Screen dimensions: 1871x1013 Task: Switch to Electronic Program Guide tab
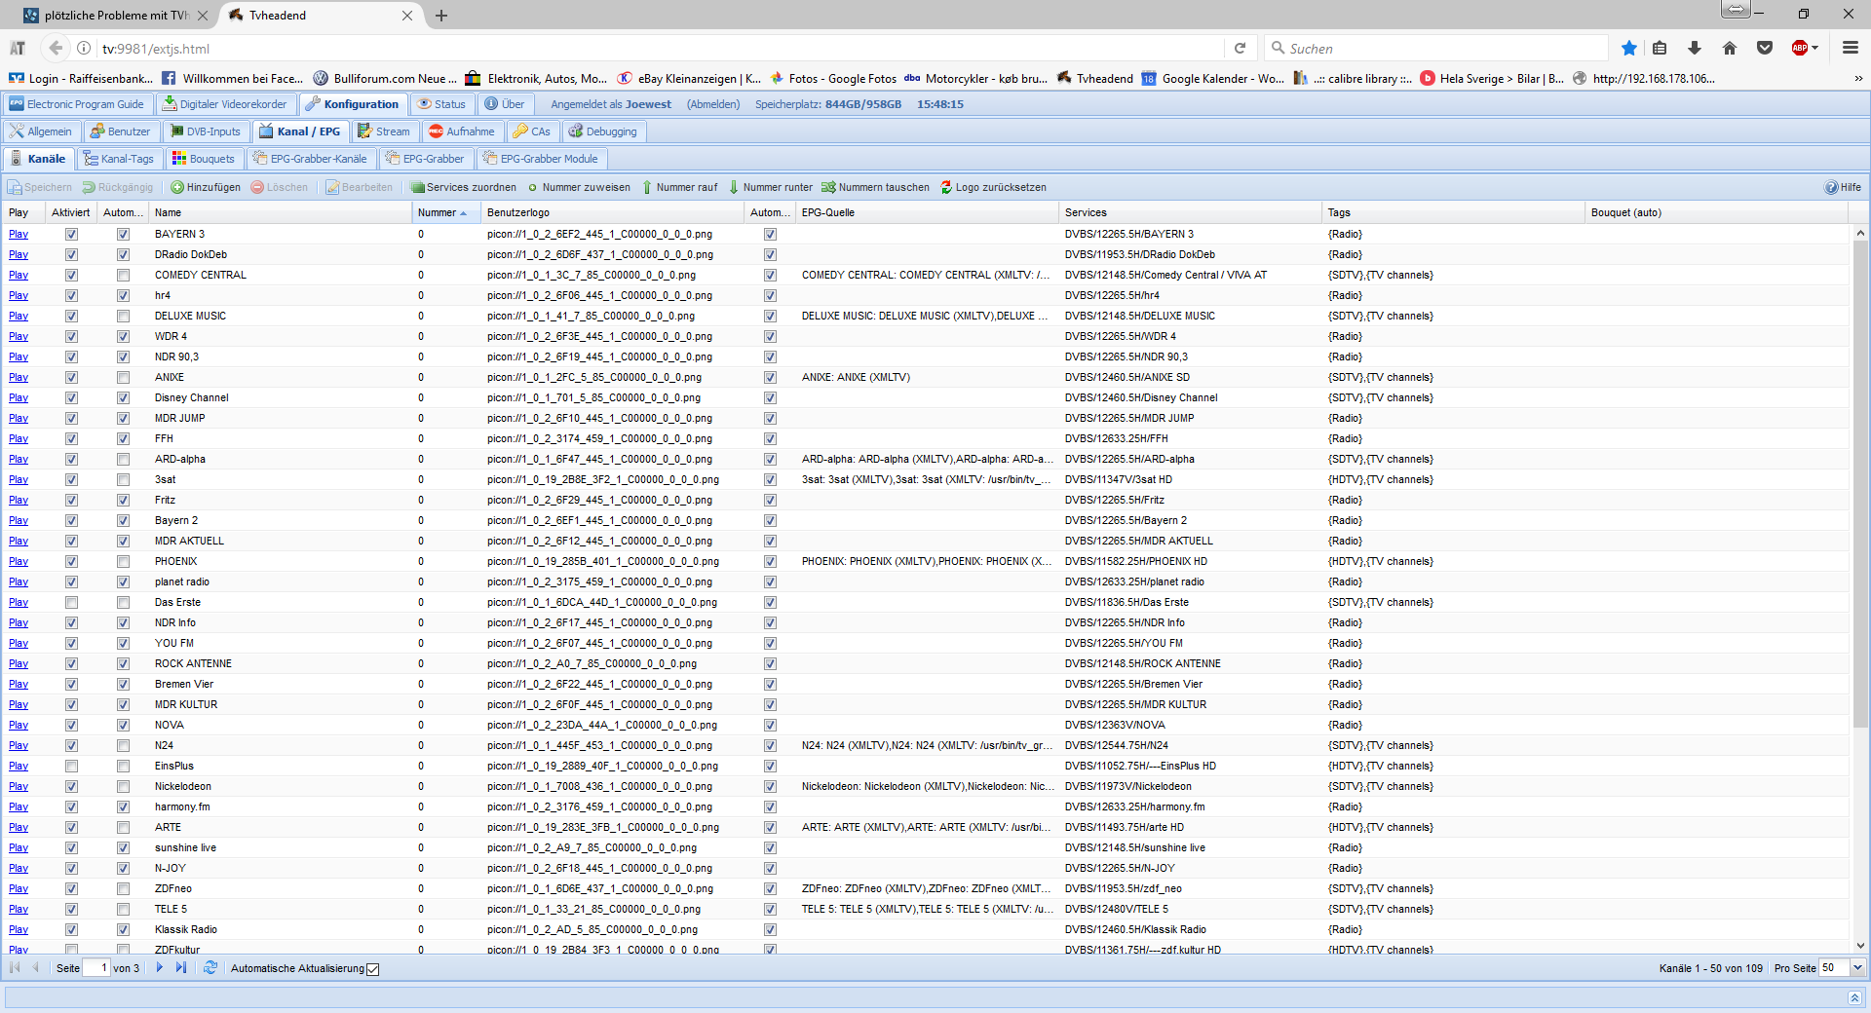pos(77,104)
